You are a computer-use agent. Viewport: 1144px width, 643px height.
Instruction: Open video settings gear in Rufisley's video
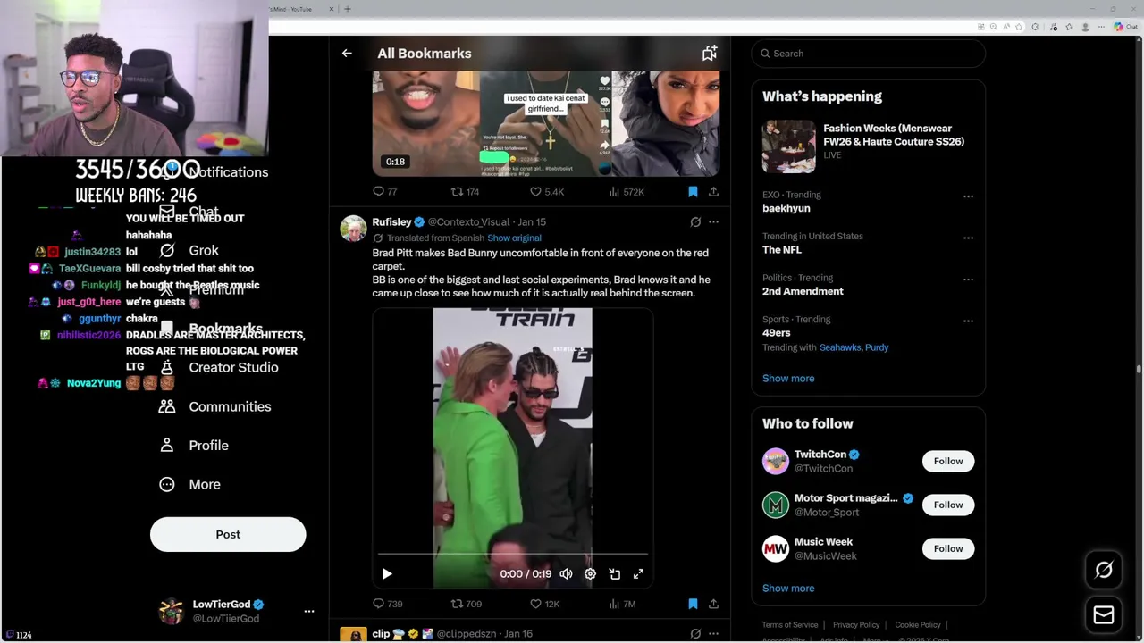(x=590, y=574)
